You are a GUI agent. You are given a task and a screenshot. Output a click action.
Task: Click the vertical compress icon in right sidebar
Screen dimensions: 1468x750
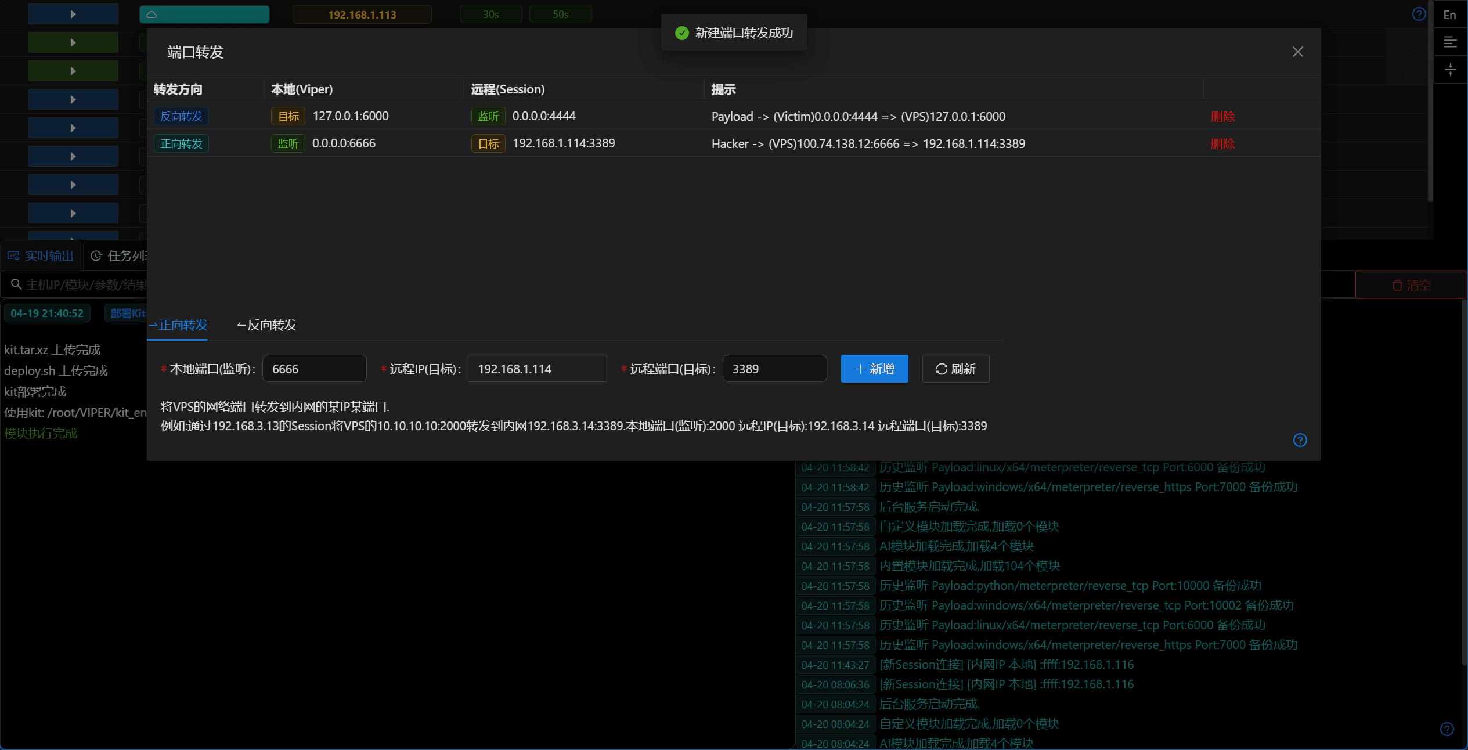tap(1449, 70)
